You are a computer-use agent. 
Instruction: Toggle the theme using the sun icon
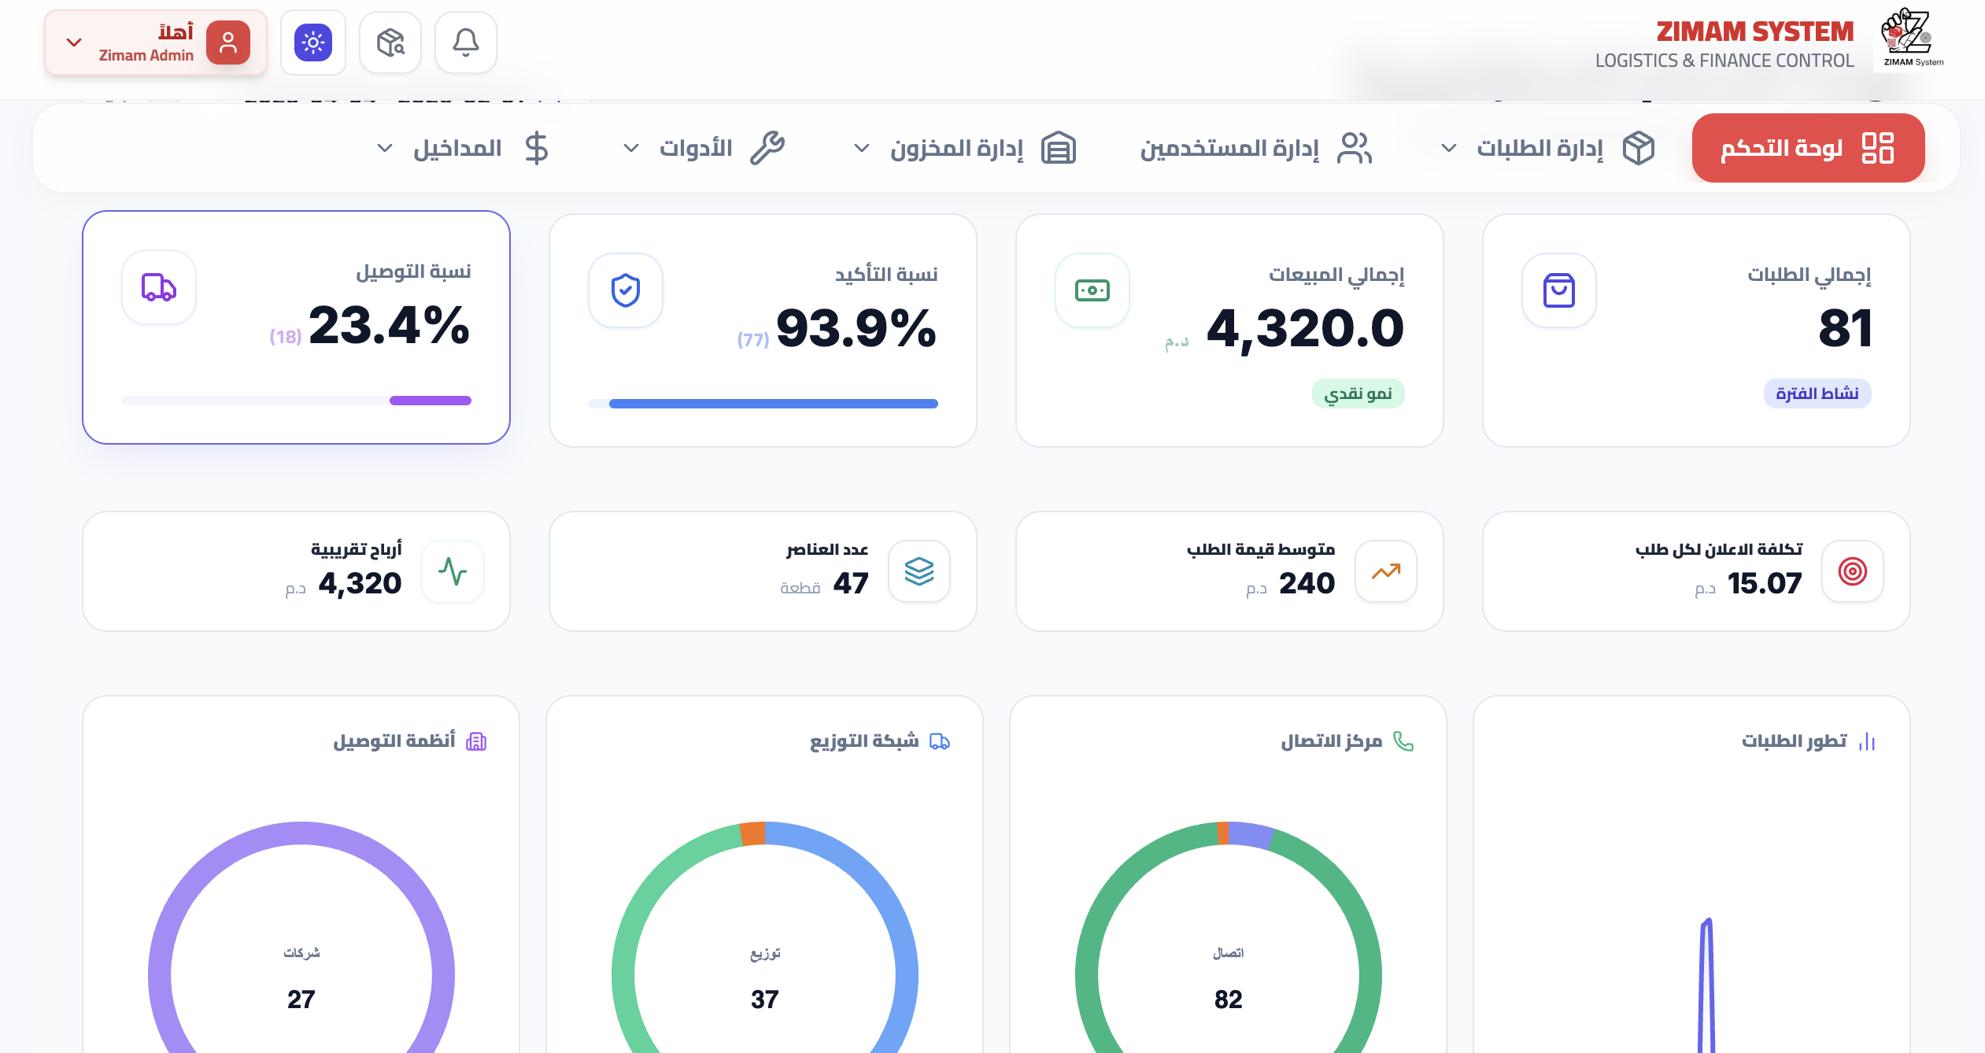pos(313,42)
